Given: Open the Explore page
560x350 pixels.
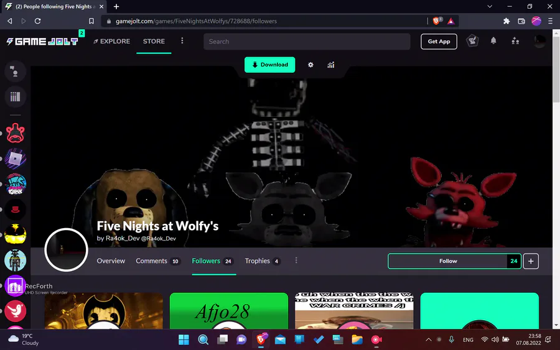Looking at the screenshot, I should 111,42.
